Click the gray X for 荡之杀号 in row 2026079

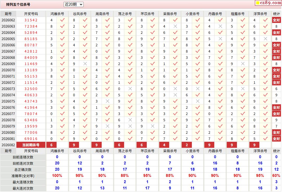click(x=130, y=126)
